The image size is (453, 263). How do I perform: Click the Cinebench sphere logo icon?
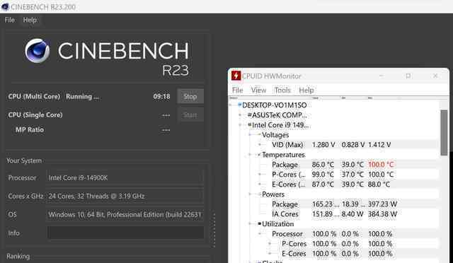click(38, 51)
